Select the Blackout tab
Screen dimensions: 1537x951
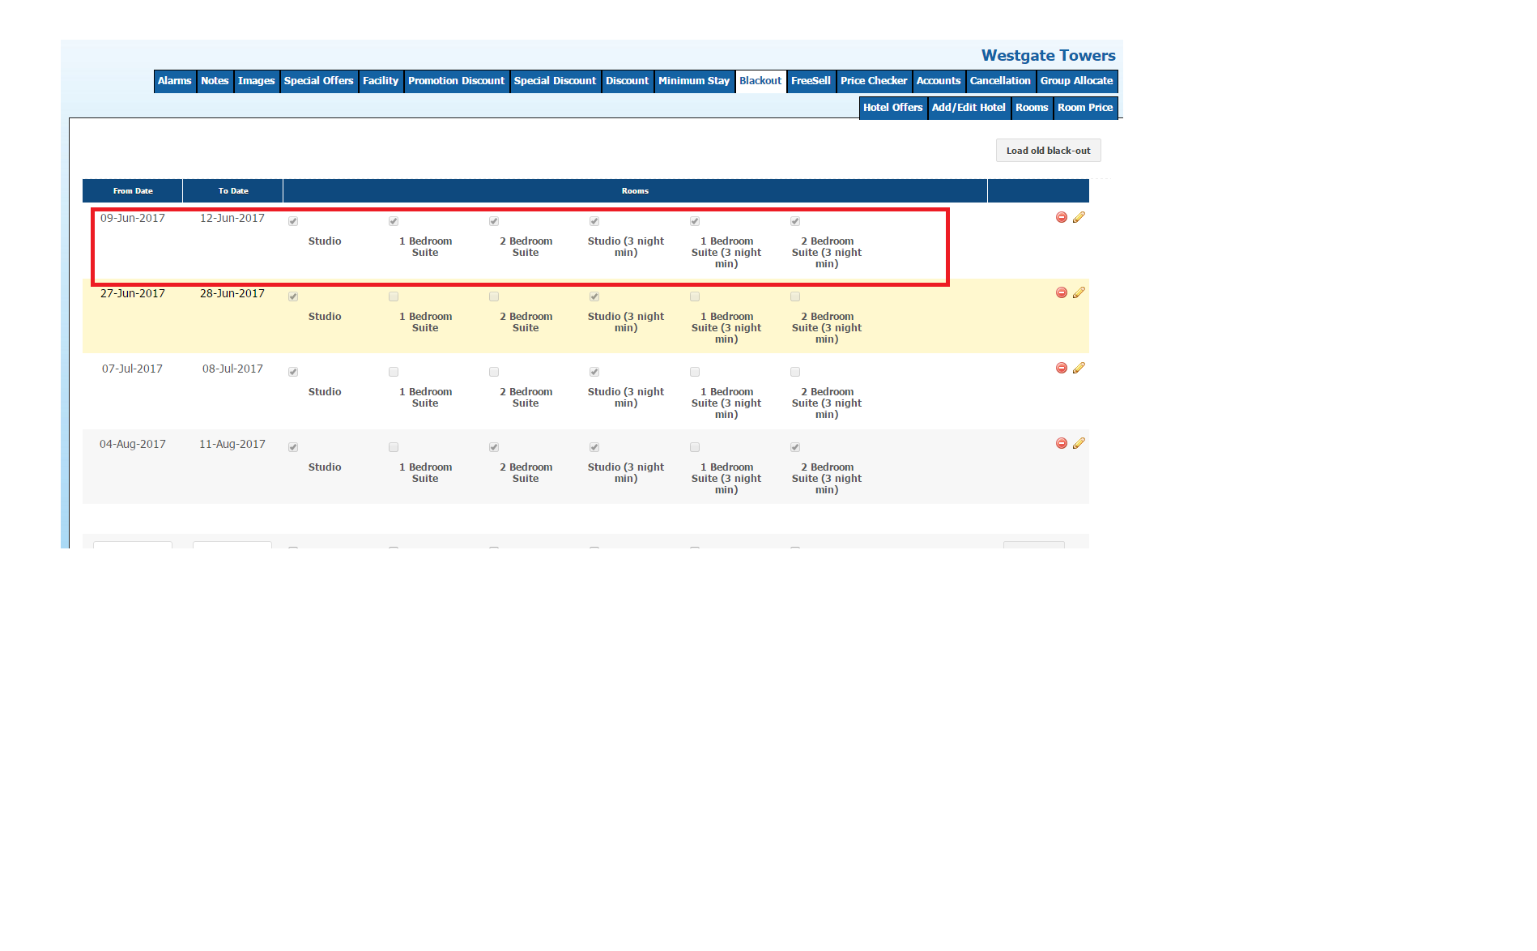(760, 81)
